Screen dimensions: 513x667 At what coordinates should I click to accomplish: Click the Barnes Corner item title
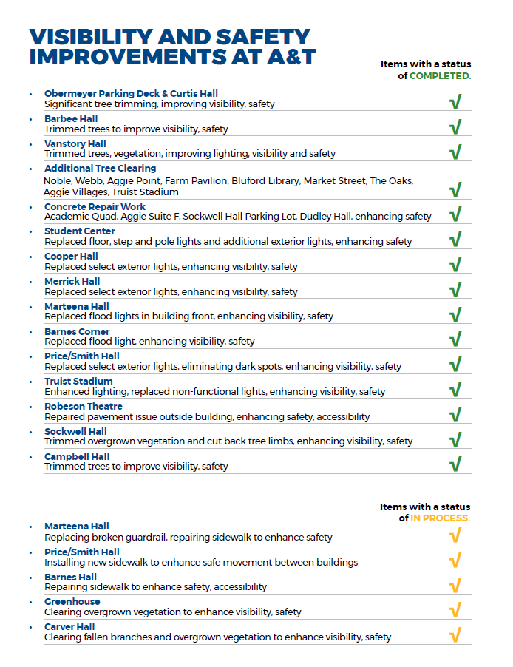tap(78, 332)
